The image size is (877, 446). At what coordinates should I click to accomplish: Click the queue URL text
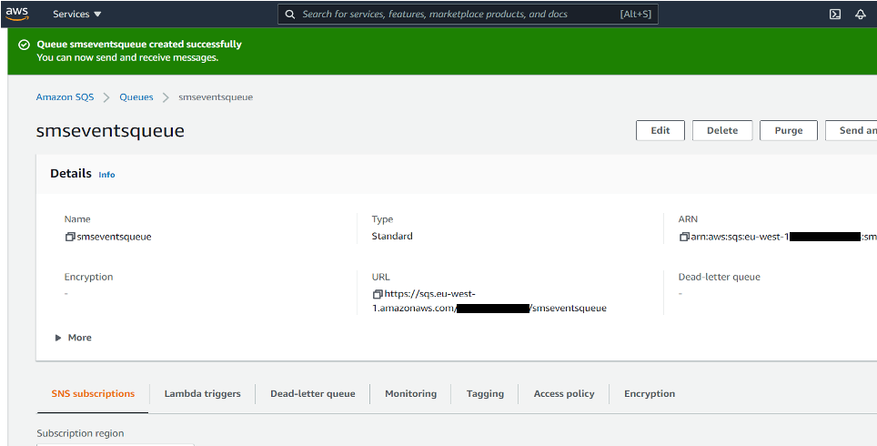[489, 301]
